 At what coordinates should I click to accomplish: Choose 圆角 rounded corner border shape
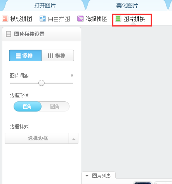click(x=56, y=106)
